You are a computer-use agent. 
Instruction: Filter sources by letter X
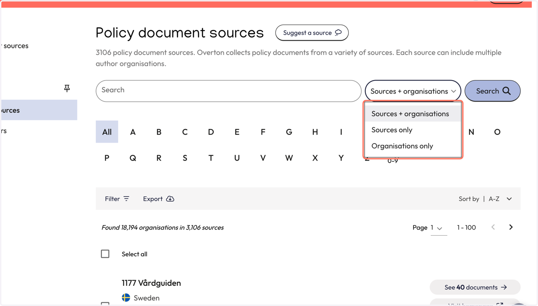tap(315, 157)
